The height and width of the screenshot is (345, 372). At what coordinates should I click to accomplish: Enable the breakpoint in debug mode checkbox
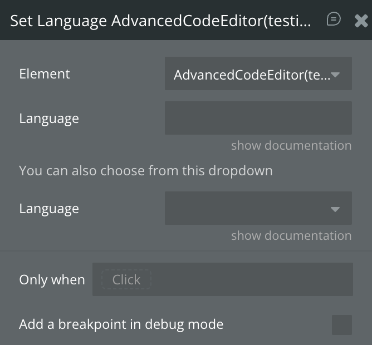pyautogui.click(x=341, y=324)
